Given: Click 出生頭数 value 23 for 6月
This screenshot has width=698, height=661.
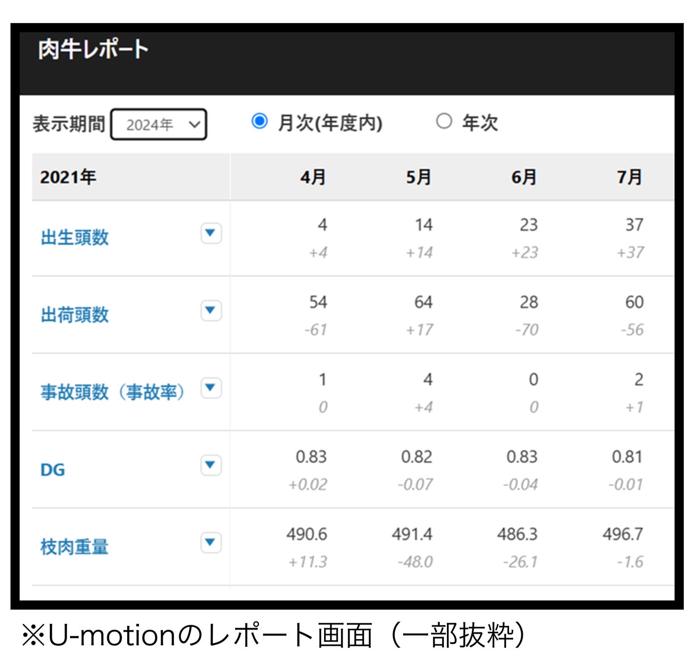Looking at the screenshot, I should pyautogui.click(x=529, y=225).
